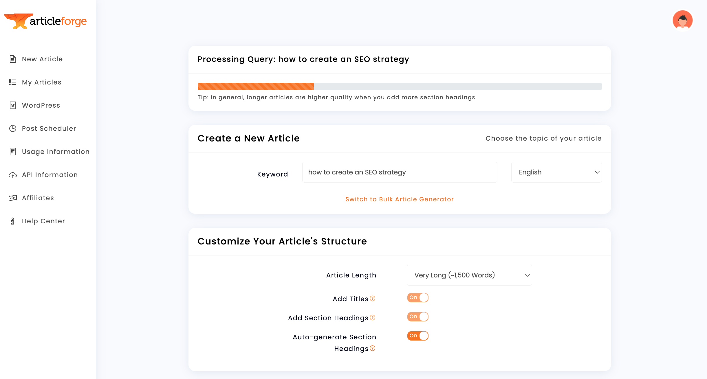Click the Post Scheduler clock icon
This screenshot has width=707, height=379.
[x=12, y=128]
